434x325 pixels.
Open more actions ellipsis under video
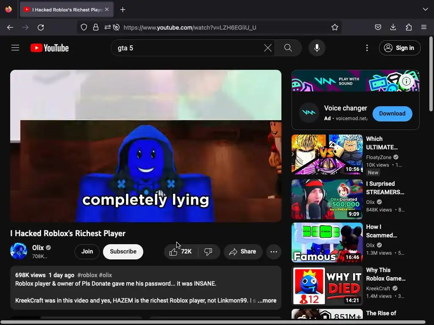(x=274, y=251)
